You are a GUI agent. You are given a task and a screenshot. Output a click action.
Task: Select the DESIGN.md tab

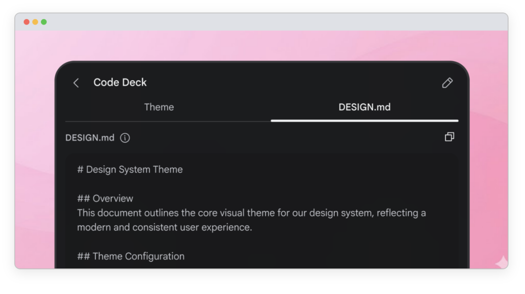pyautogui.click(x=365, y=107)
